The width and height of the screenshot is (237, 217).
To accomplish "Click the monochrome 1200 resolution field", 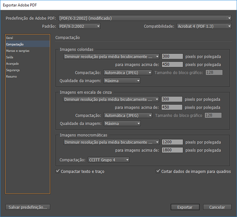I will pyautogui.click(x=172, y=142).
